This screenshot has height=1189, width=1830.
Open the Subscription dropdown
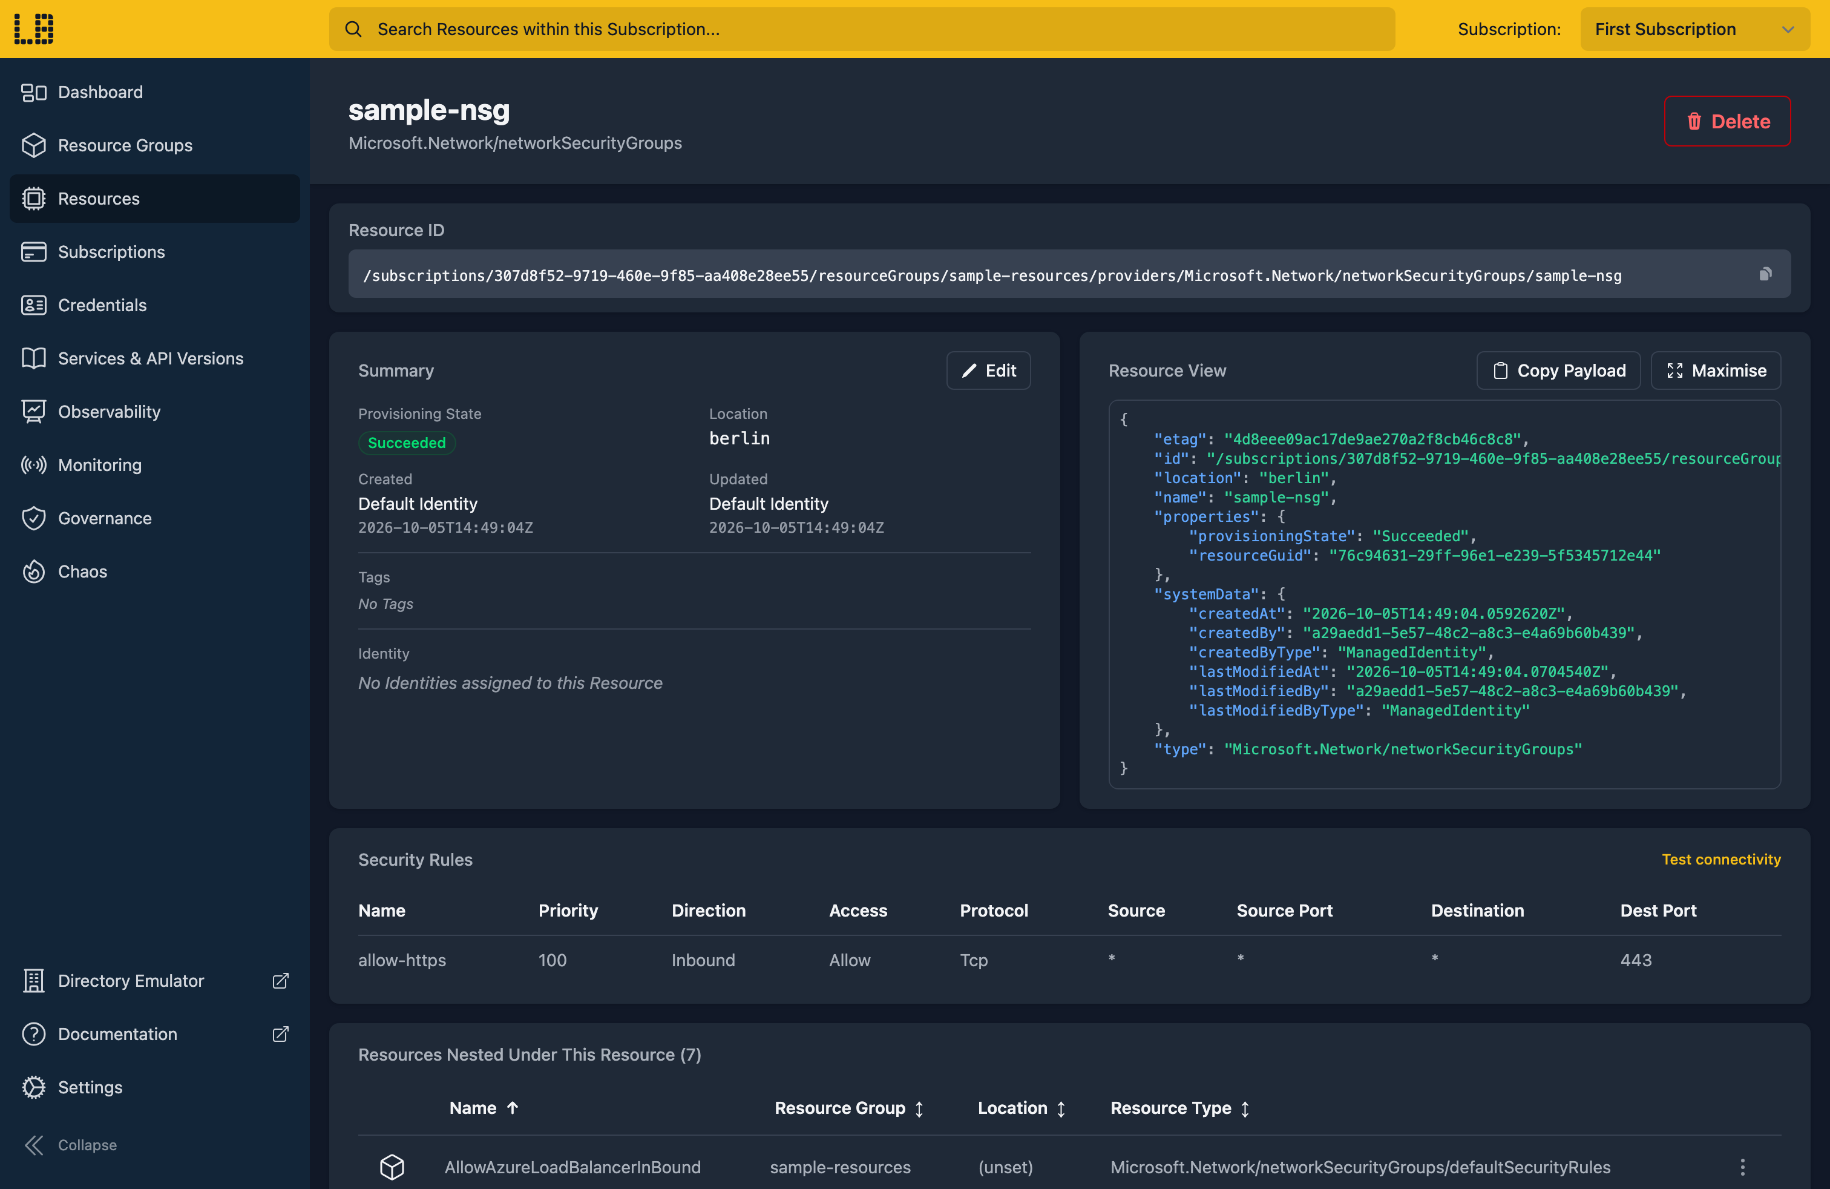pos(1694,29)
